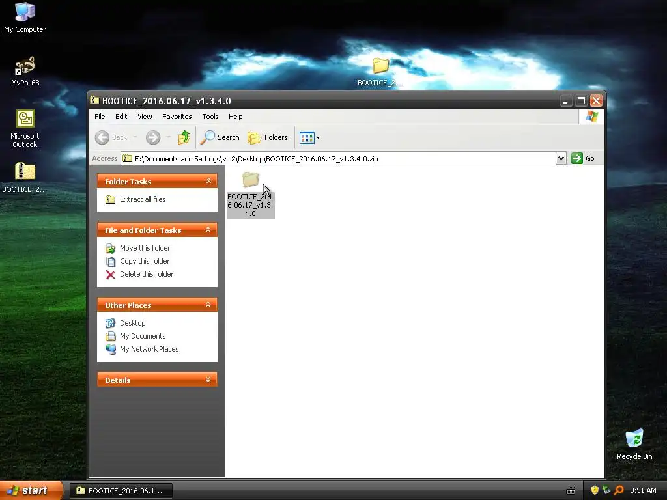Open the Views dropdown button
Screen dimensions: 667x500
[x=309, y=137]
